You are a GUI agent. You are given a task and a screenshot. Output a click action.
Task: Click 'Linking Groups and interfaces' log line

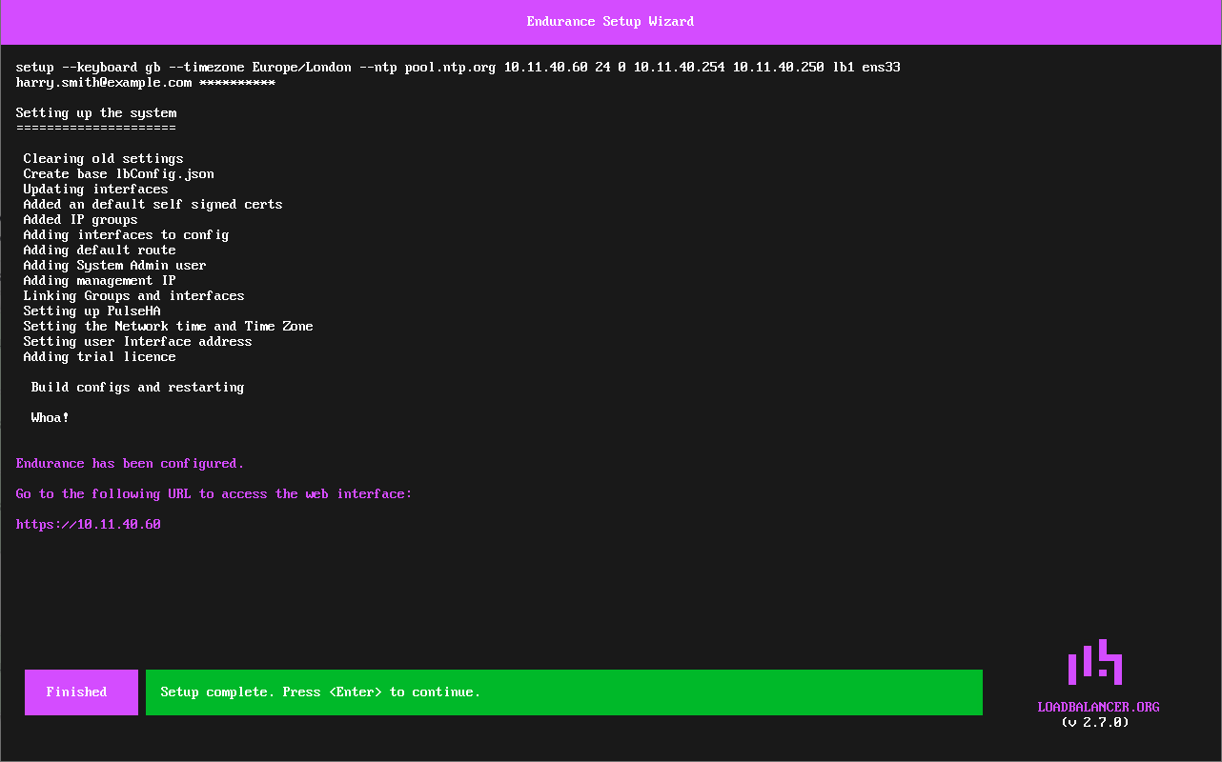coord(134,296)
